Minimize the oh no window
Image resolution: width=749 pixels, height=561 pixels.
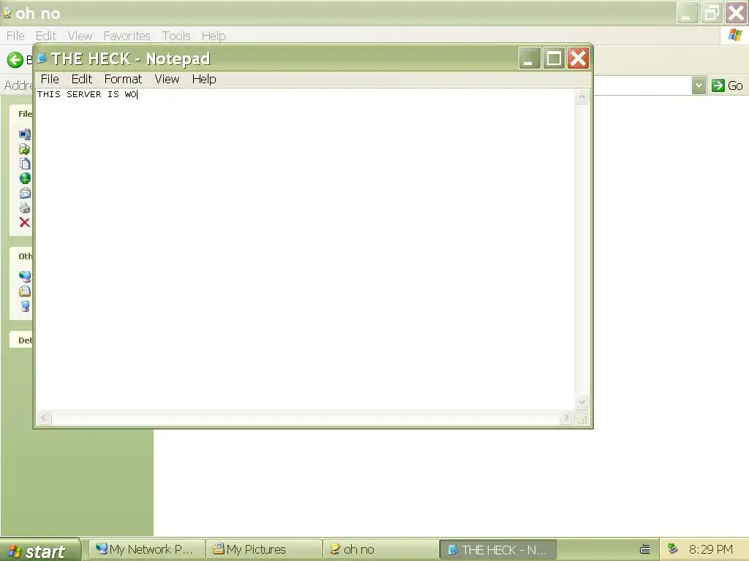pyautogui.click(x=688, y=13)
